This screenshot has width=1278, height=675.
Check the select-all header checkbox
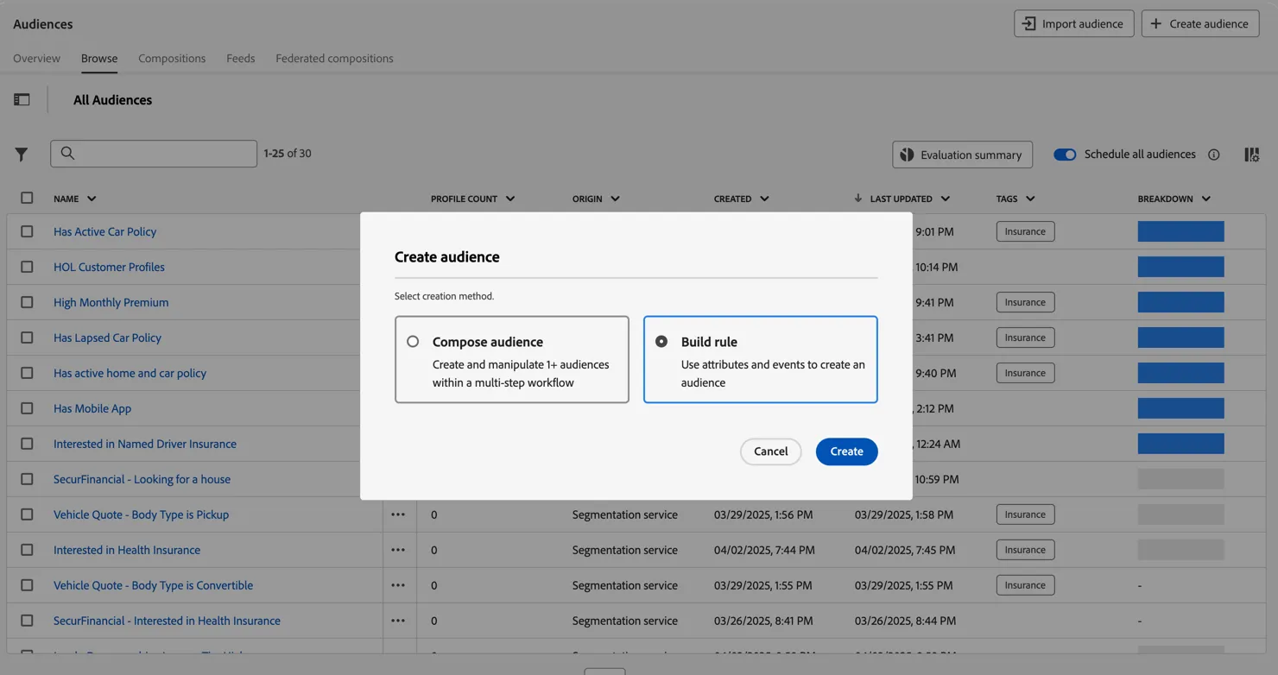click(x=27, y=198)
